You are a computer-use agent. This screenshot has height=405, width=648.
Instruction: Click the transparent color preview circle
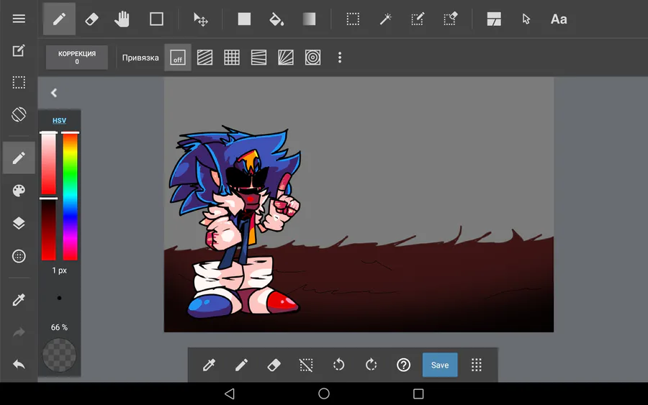[59, 355]
